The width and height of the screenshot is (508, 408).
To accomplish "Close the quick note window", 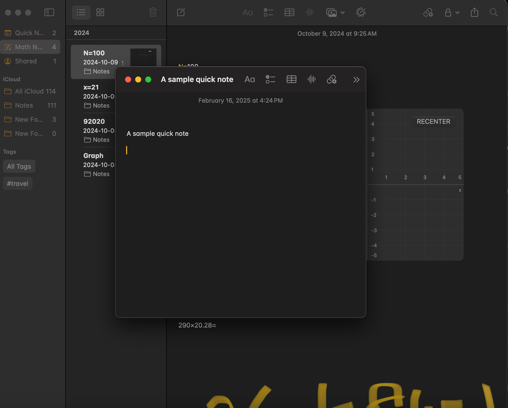I will [128, 79].
